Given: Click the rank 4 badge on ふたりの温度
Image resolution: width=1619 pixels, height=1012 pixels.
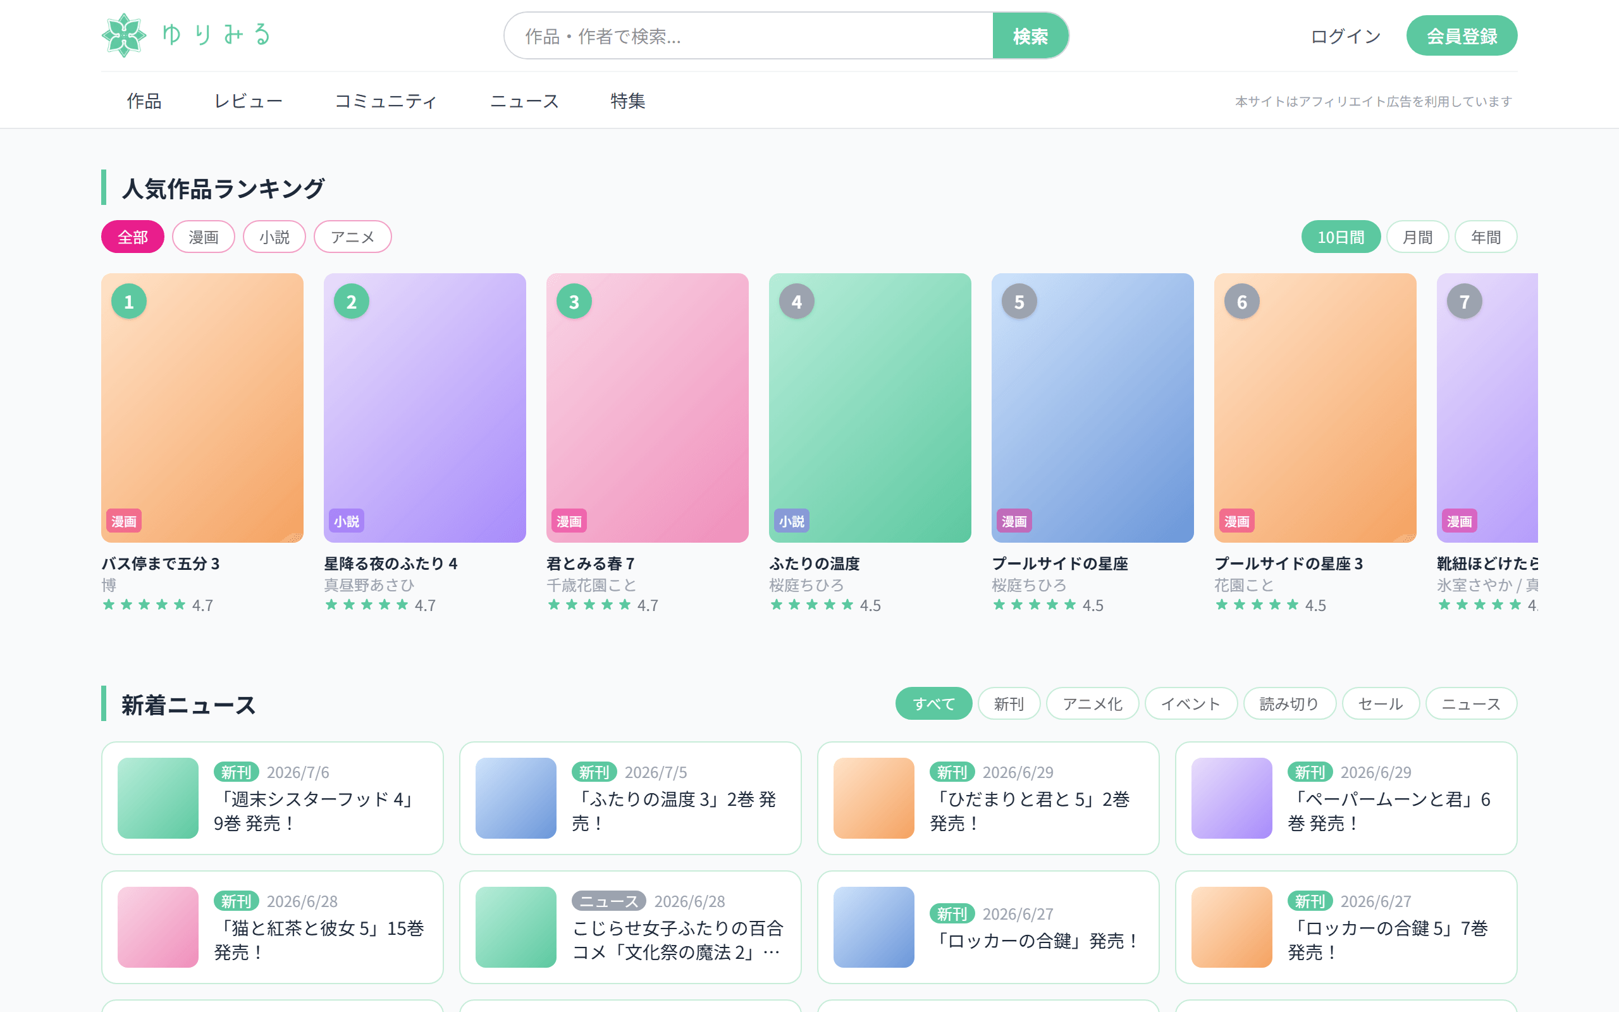Looking at the screenshot, I should pyautogui.click(x=796, y=302).
